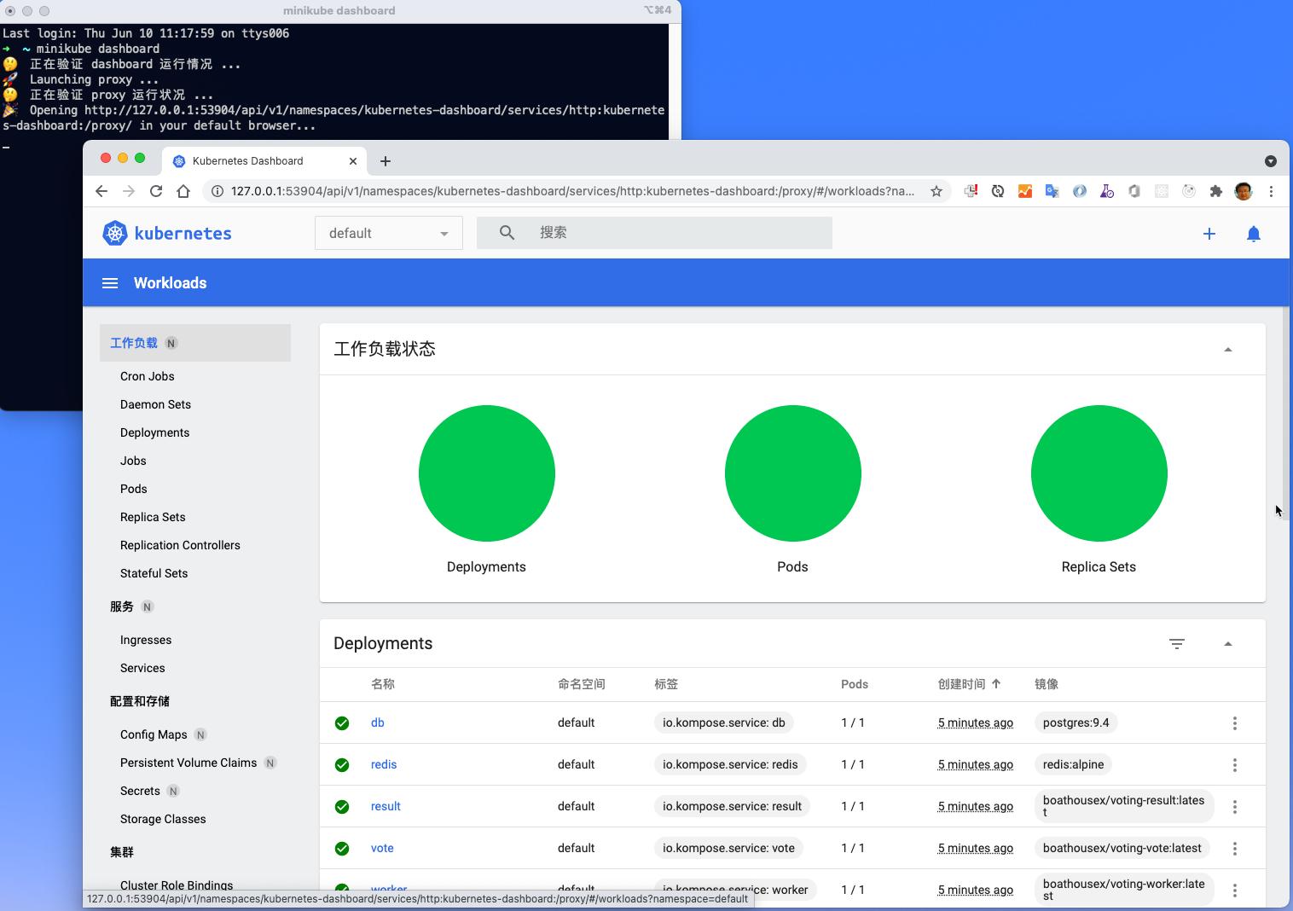Bookmark page with star icon
This screenshot has width=1293, height=911.
936,191
